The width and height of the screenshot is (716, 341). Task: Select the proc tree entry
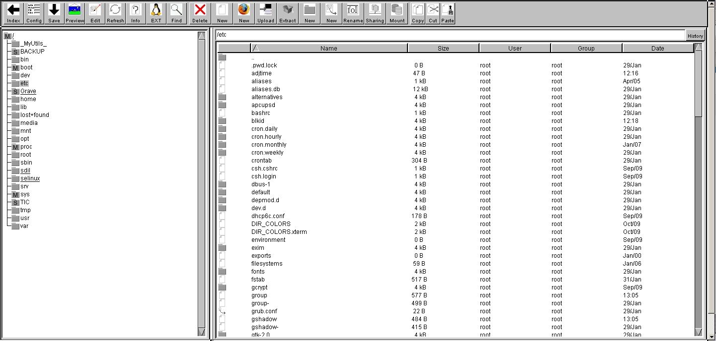click(x=26, y=147)
